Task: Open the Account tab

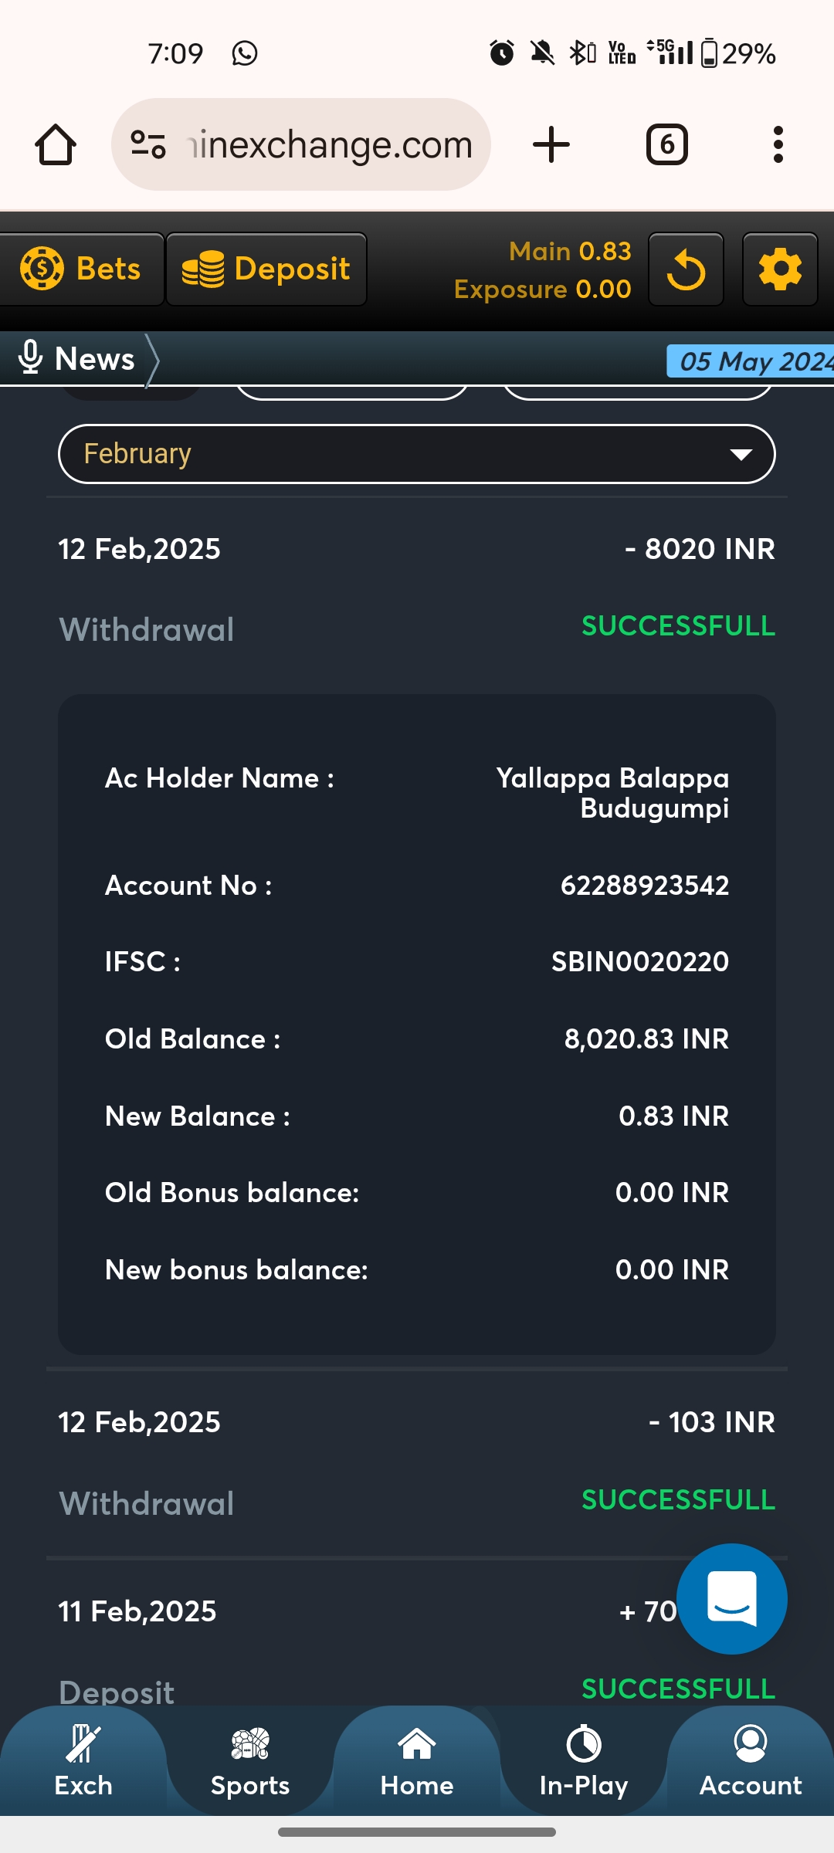Action: coord(751,1762)
